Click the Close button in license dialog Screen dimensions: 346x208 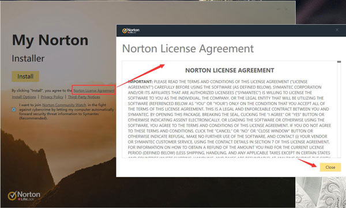pos(330,167)
